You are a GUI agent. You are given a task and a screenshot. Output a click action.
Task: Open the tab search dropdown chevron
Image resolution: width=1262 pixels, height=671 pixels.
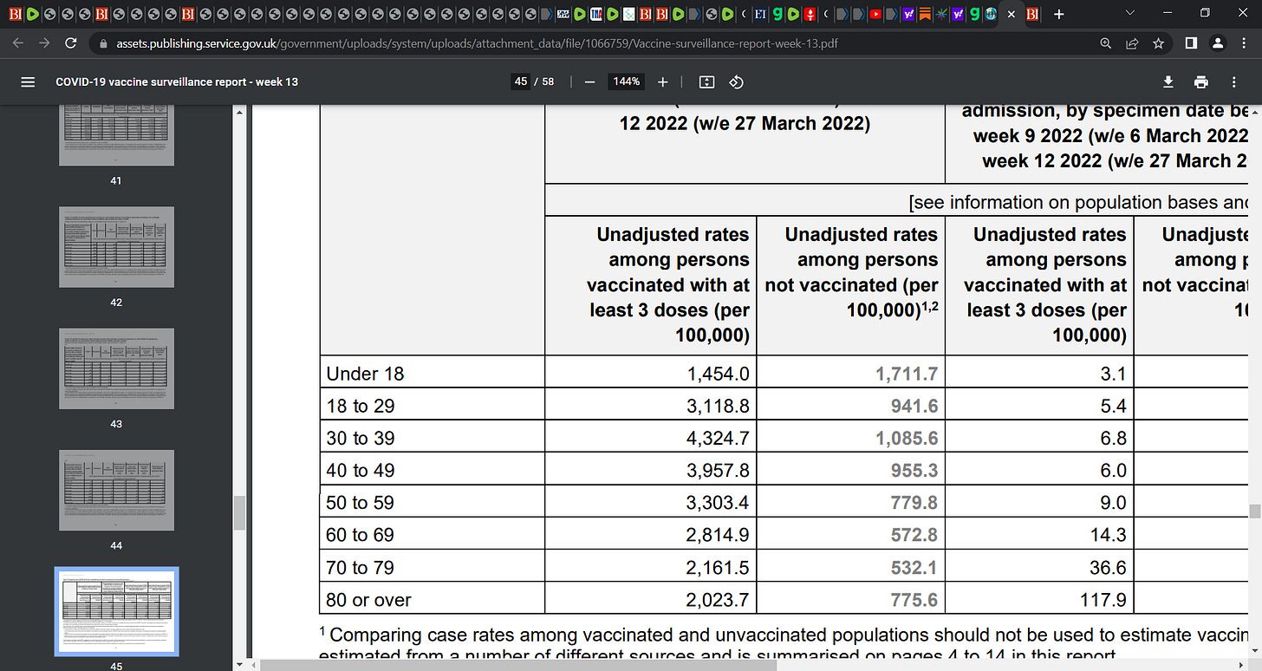tap(1129, 13)
